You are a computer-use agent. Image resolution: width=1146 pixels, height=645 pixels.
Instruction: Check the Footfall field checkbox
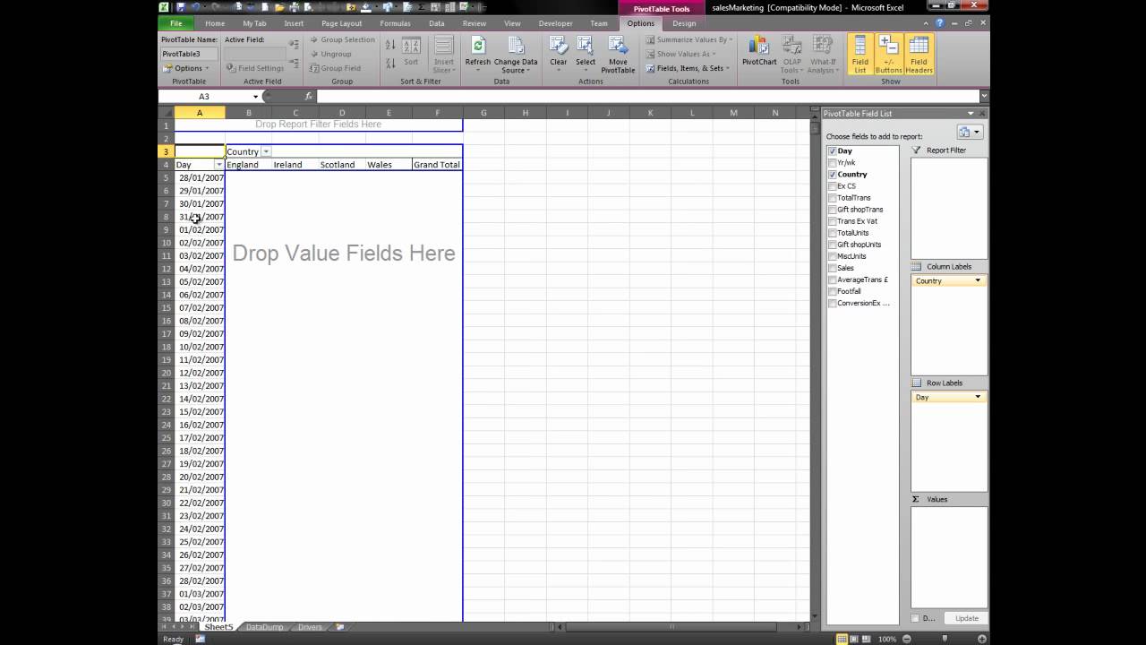click(x=833, y=291)
